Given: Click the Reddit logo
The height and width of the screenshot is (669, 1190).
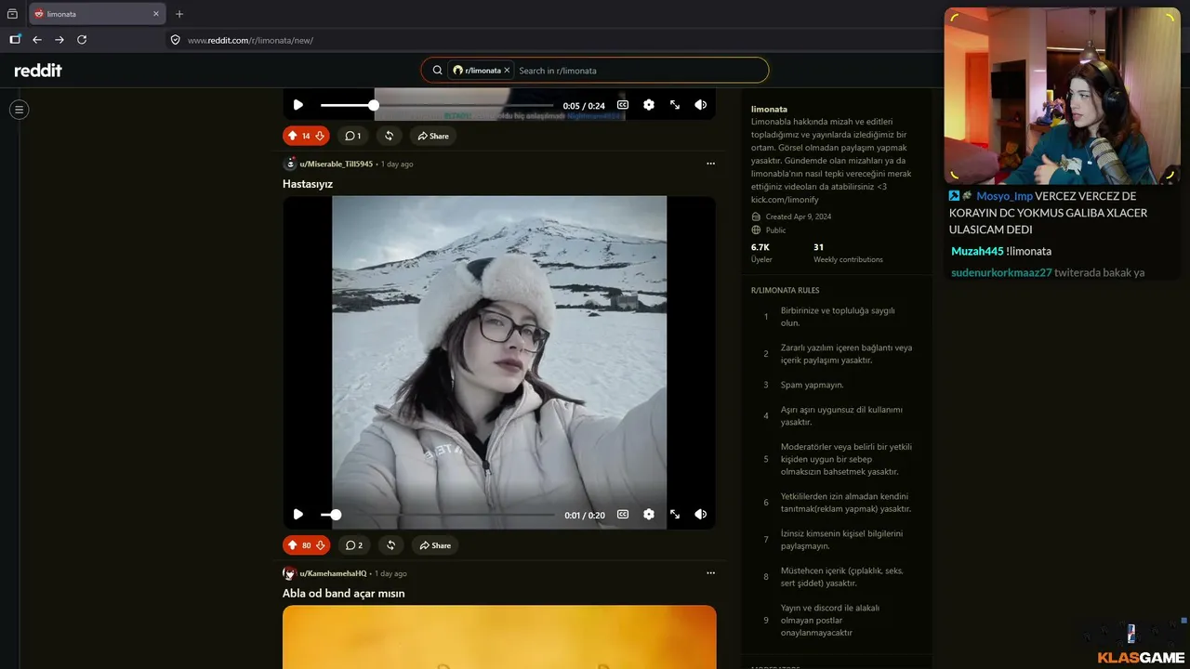Looking at the screenshot, I should point(38,71).
